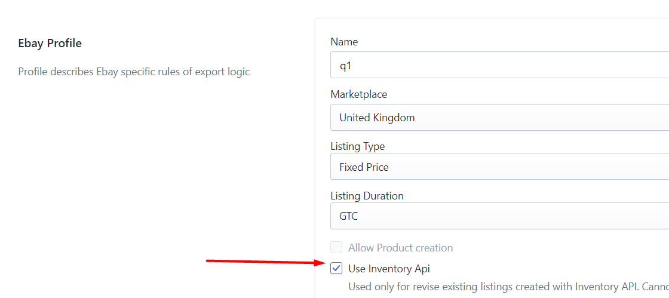This screenshot has height=298, width=669.
Task: Click the disabled Allow Product creation checkbox
Action: [x=336, y=247]
